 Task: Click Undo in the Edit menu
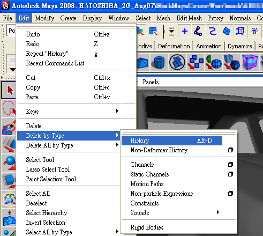[76, 34]
